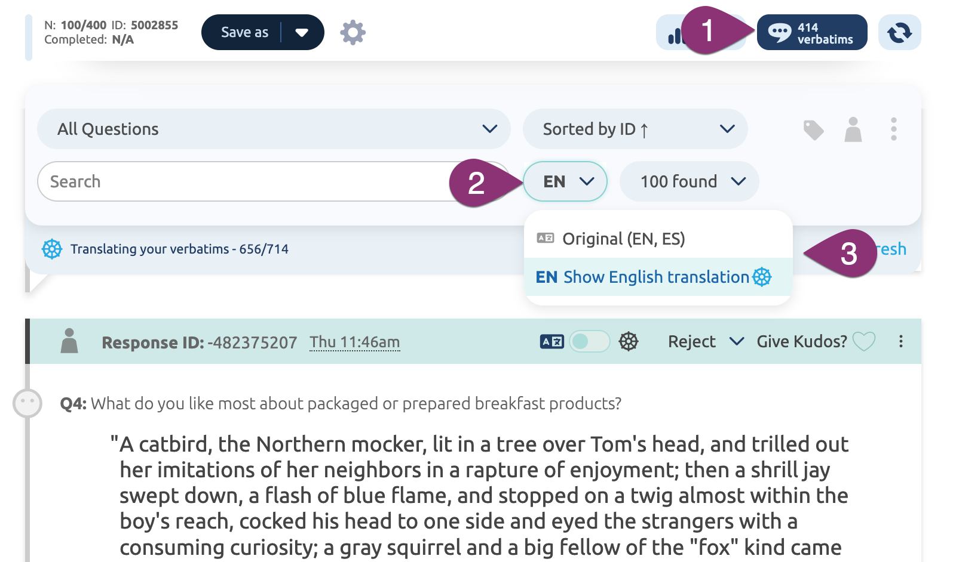Click the 414 verbatims button
This screenshot has height=562, width=956.
coord(811,33)
